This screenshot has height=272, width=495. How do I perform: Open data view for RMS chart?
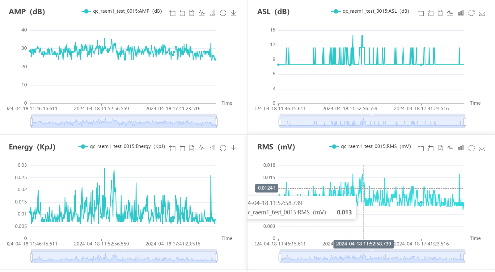tap(440, 148)
